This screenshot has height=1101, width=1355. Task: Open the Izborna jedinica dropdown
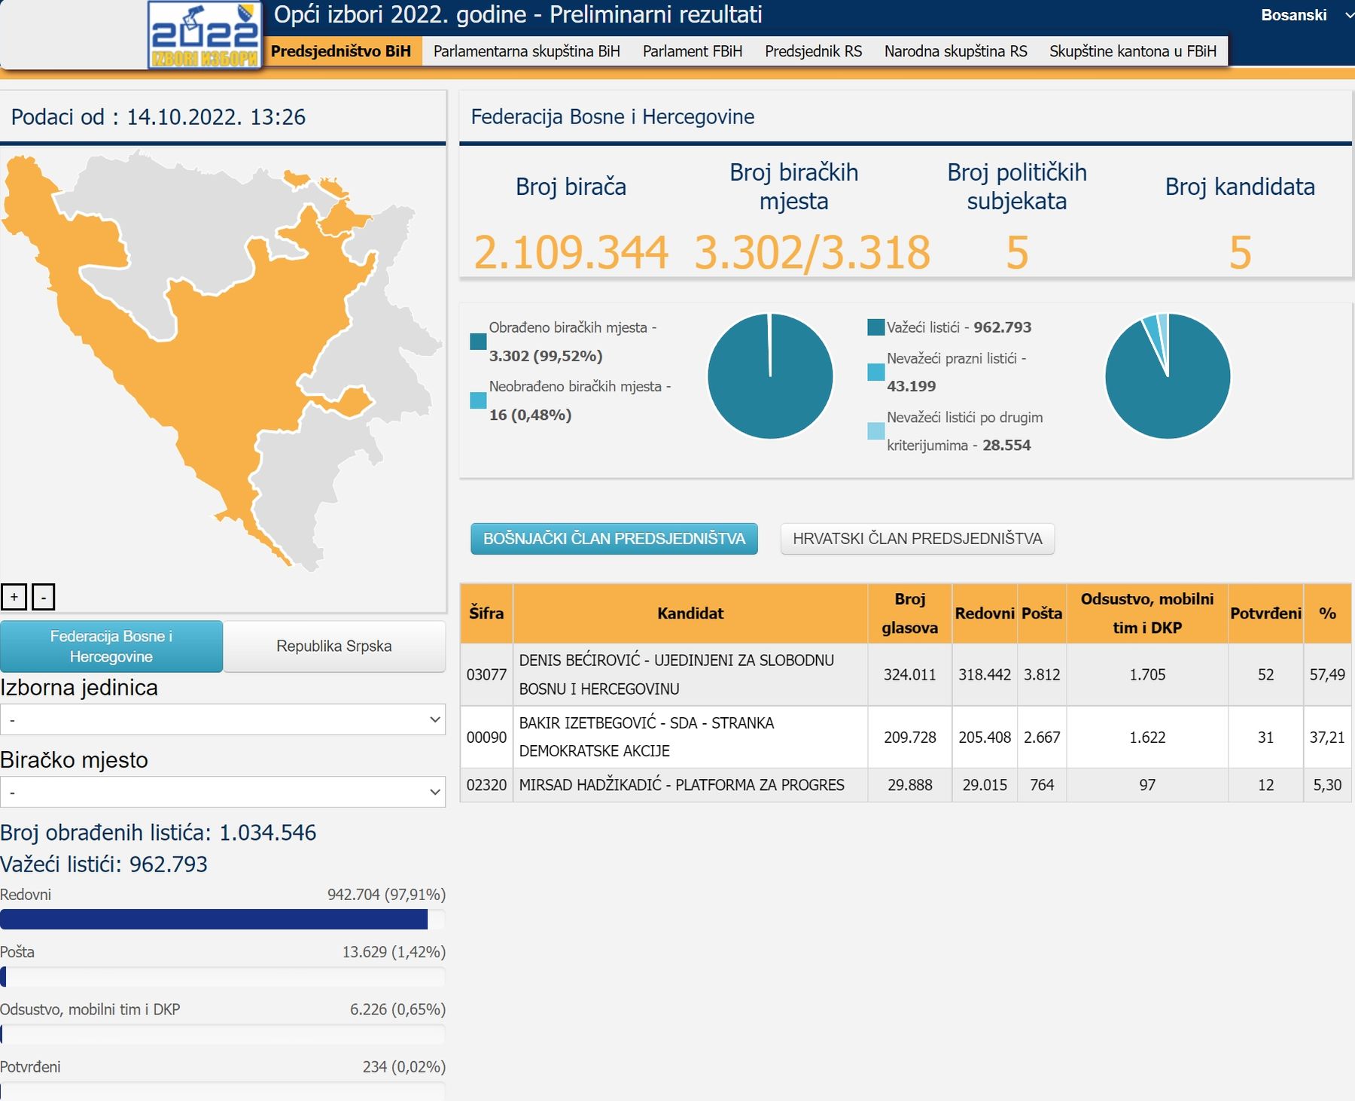(x=223, y=719)
